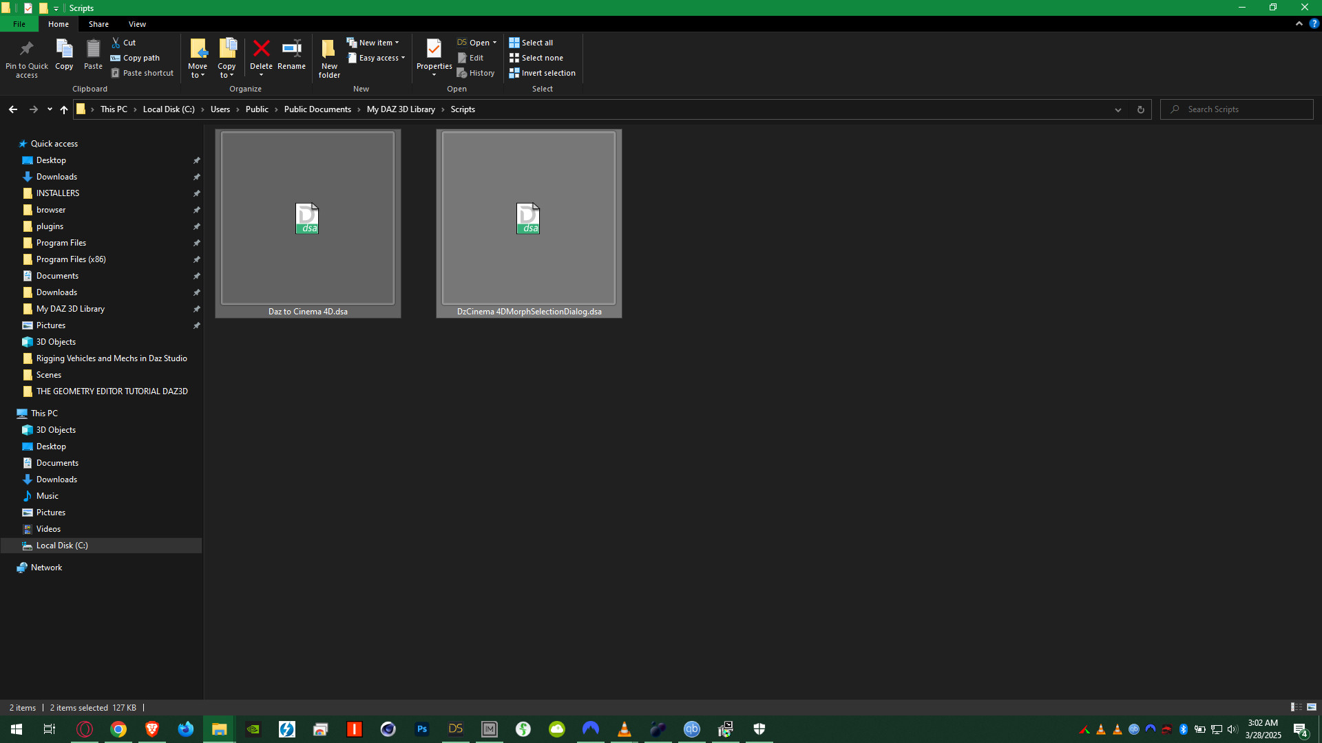Image resolution: width=1322 pixels, height=743 pixels.
Task: Click the Windows Start button
Action: click(17, 729)
